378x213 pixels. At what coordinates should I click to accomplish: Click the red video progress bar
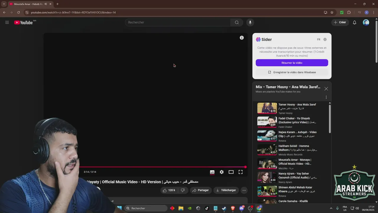162,167
